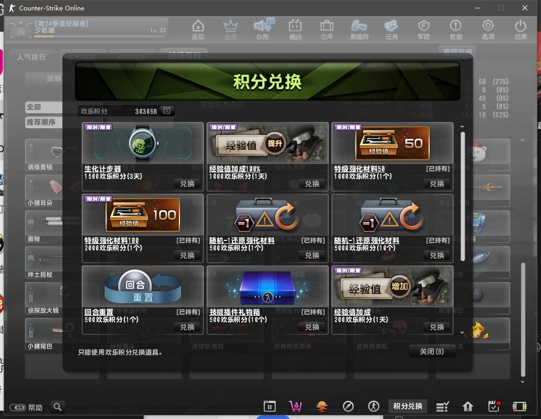Click the 军团 (Clan) shield icon
Image resolution: width=541 pixels, height=419 pixels.
coord(423,29)
